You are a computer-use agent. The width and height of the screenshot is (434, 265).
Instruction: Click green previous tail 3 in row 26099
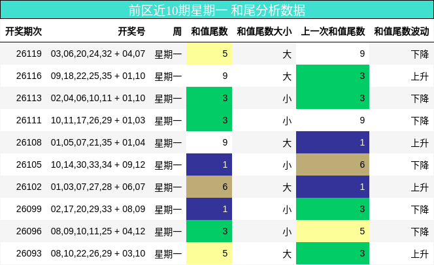(x=333, y=209)
